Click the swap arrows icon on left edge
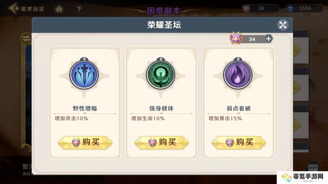Viewport: 328px width, 184px height. coord(26,39)
